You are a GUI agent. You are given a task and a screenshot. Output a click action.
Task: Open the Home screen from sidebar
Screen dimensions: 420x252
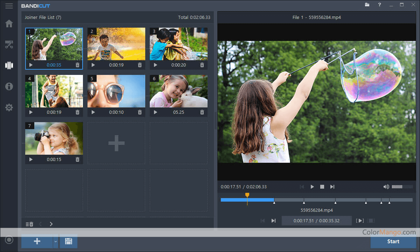pos(9,24)
